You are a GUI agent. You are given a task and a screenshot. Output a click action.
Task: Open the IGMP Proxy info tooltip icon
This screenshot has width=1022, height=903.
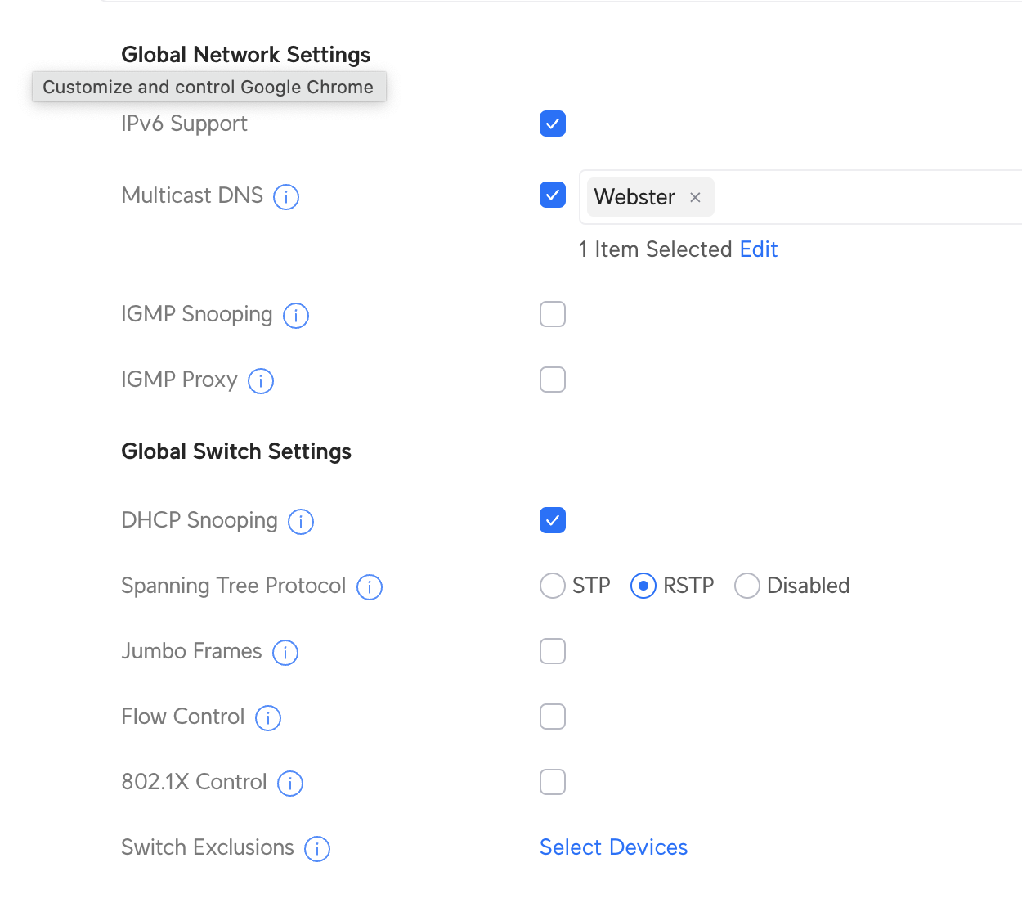[x=261, y=381]
